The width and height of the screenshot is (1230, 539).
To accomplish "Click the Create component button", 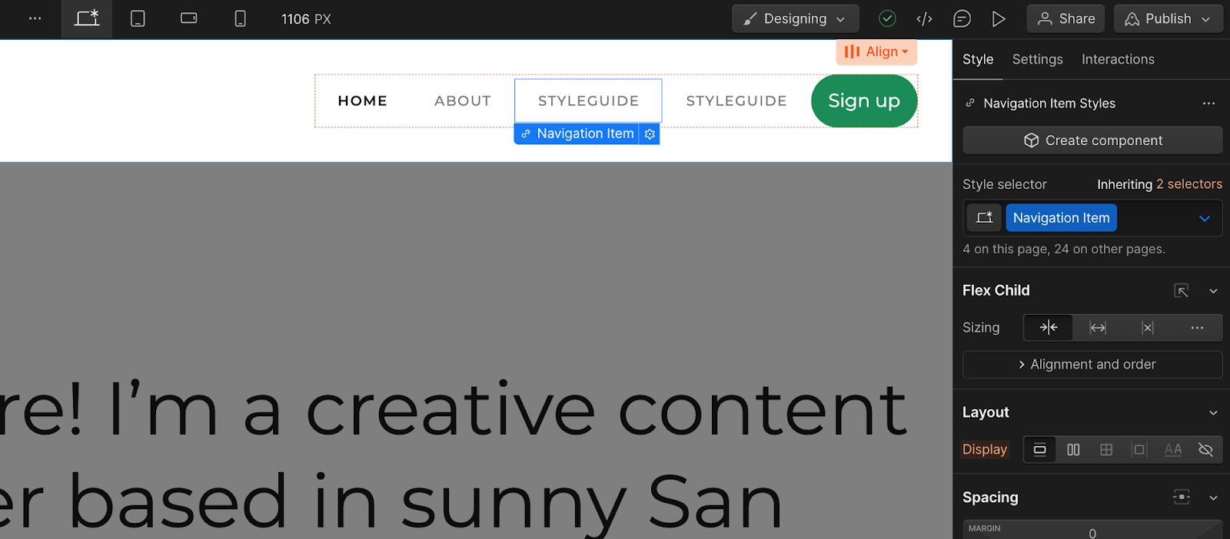I will tap(1092, 141).
